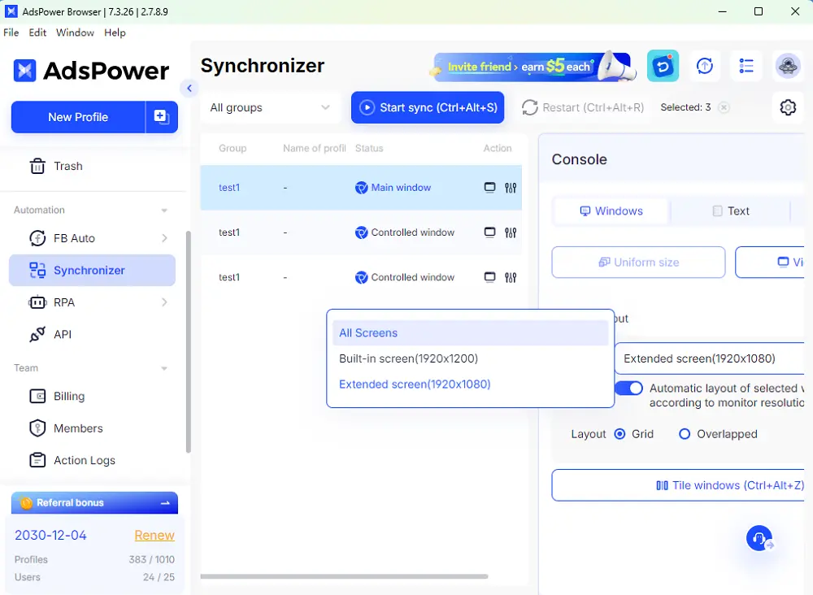Open the All groups dropdown
Viewport: 813px width, 595px height.
[270, 107]
